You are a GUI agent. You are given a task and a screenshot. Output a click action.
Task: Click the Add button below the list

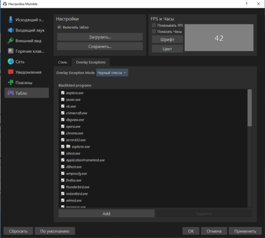point(107,214)
